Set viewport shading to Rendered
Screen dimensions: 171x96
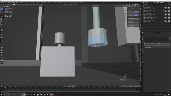click(x=139, y=4)
